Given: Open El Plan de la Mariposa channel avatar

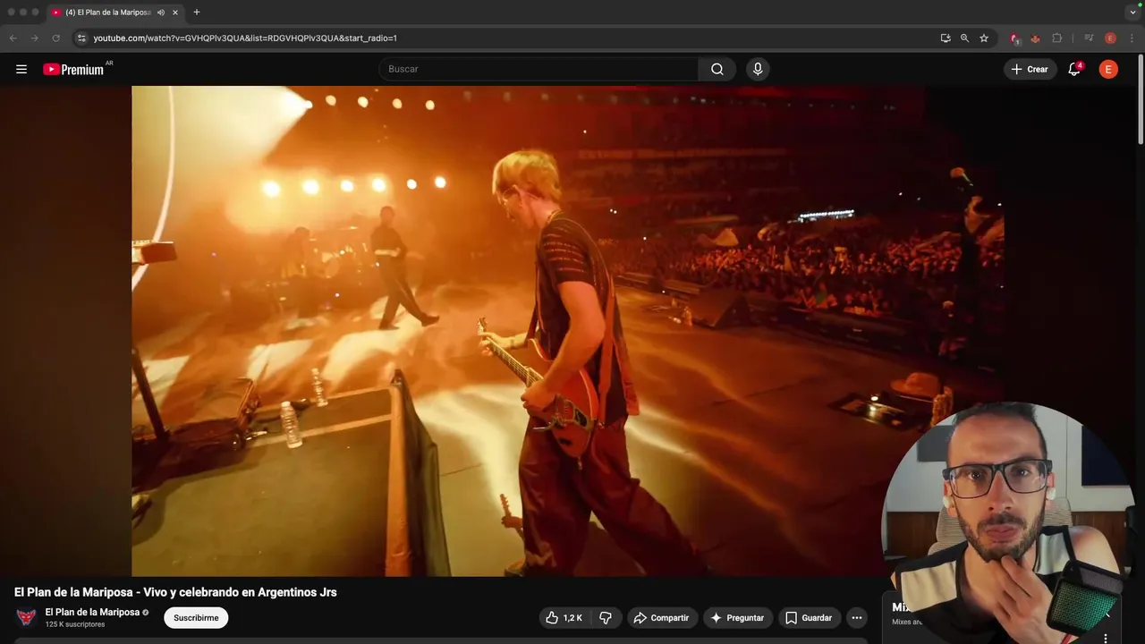Looking at the screenshot, I should coord(27,617).
